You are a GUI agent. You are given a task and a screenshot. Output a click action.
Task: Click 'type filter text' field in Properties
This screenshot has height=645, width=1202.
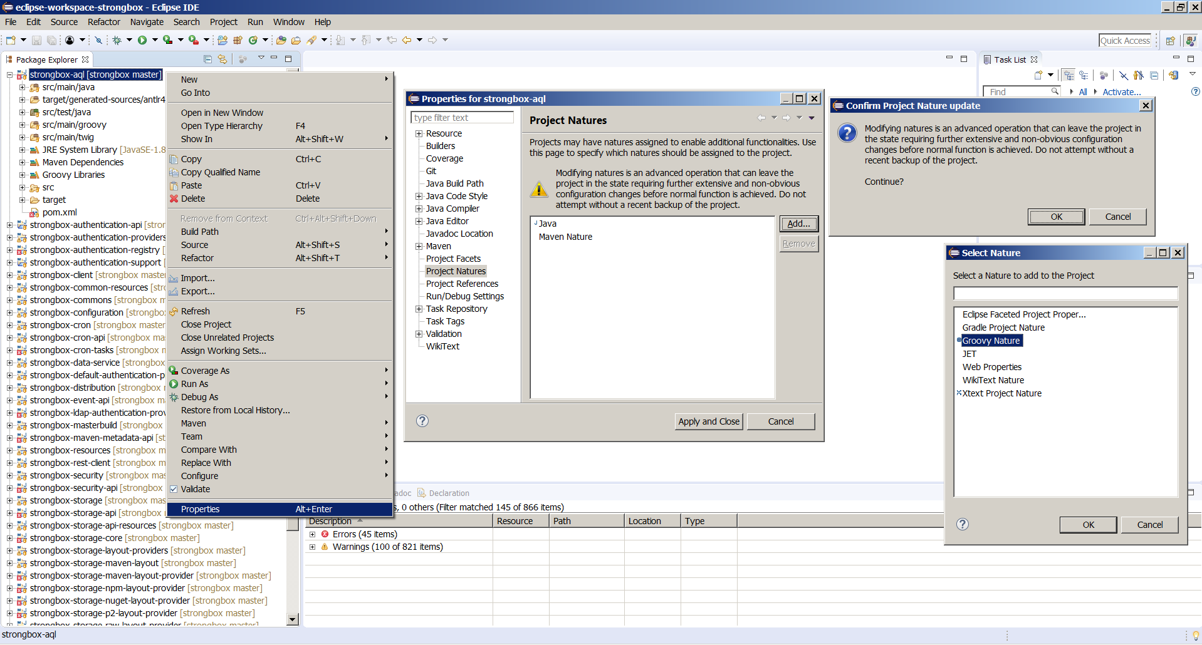(462, 118)
